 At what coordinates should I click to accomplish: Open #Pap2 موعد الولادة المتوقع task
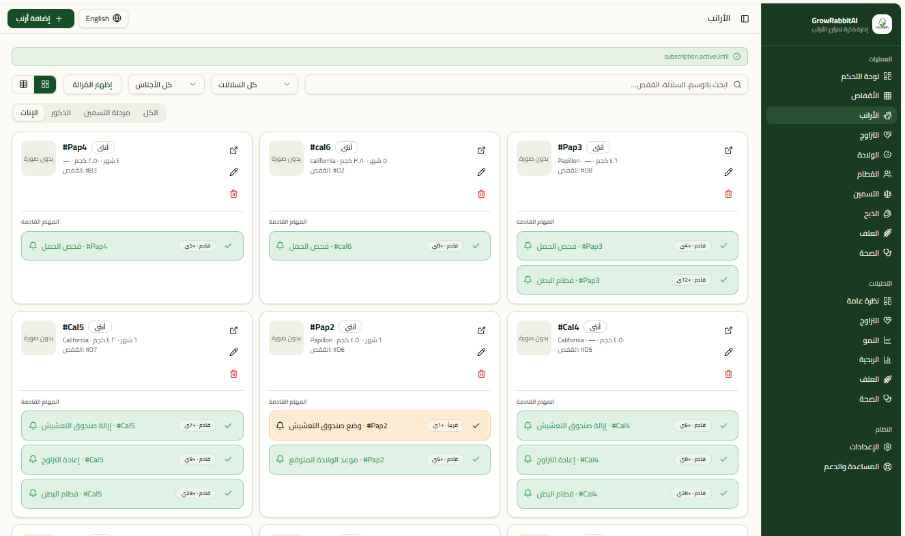pos(379,460)
